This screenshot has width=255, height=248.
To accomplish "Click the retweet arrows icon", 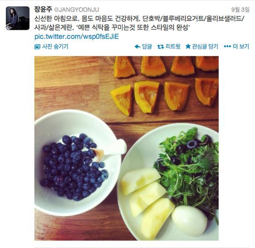I will (x=160, y=47).
